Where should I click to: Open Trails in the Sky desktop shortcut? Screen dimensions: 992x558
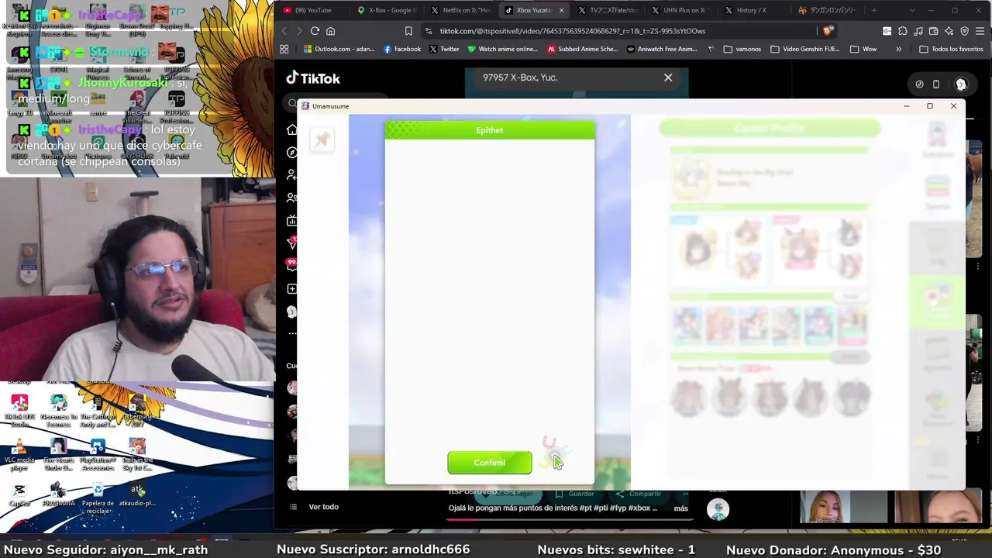click(137, 454)
